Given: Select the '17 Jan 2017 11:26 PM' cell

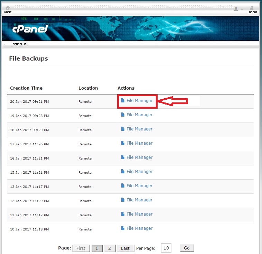Looking at the screenshot, I should 29,144.
